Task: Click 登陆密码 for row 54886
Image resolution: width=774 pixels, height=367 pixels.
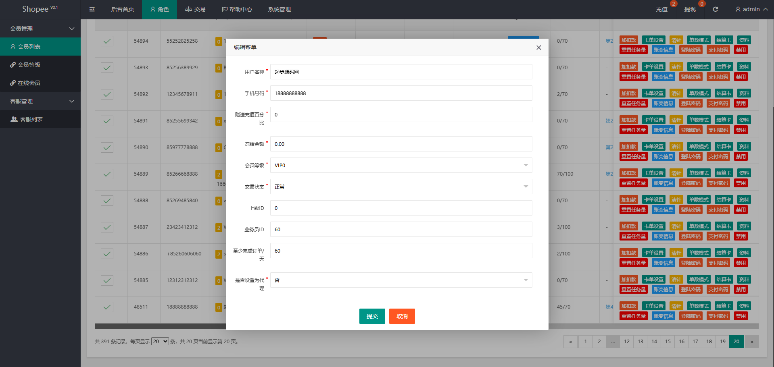Action: pos(691,263)
